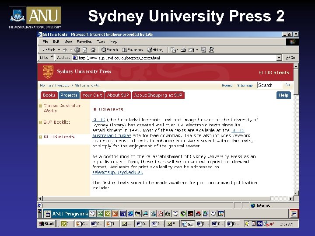
Task: Click the Word icon in ANU Programs bar
Action: pyautogui.click(x=123, y=214)
